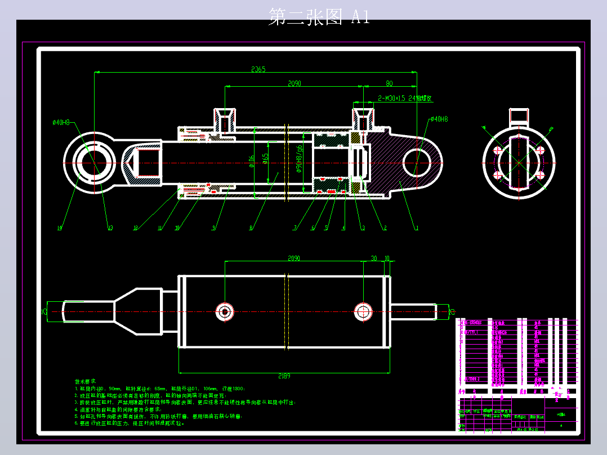Select the 2090 dimension in the section view
Viewport: 607px width, 455px height.
pos(294,83)
